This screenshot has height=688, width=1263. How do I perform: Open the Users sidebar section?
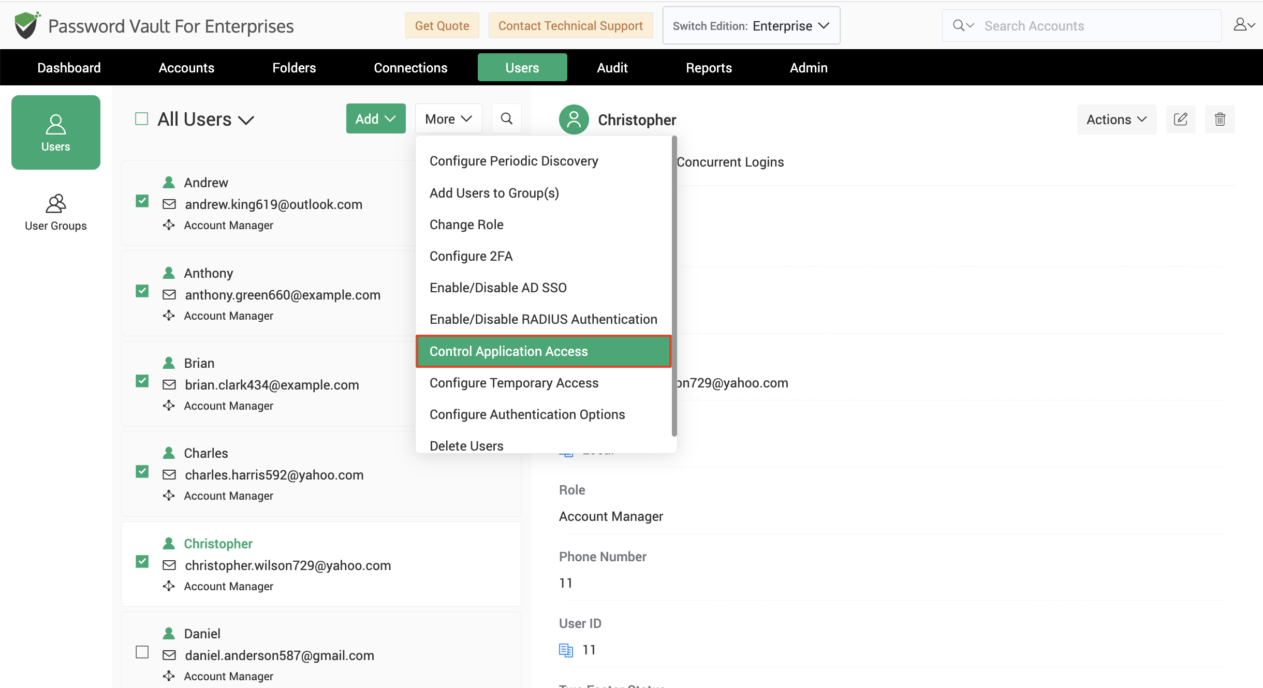56,132
